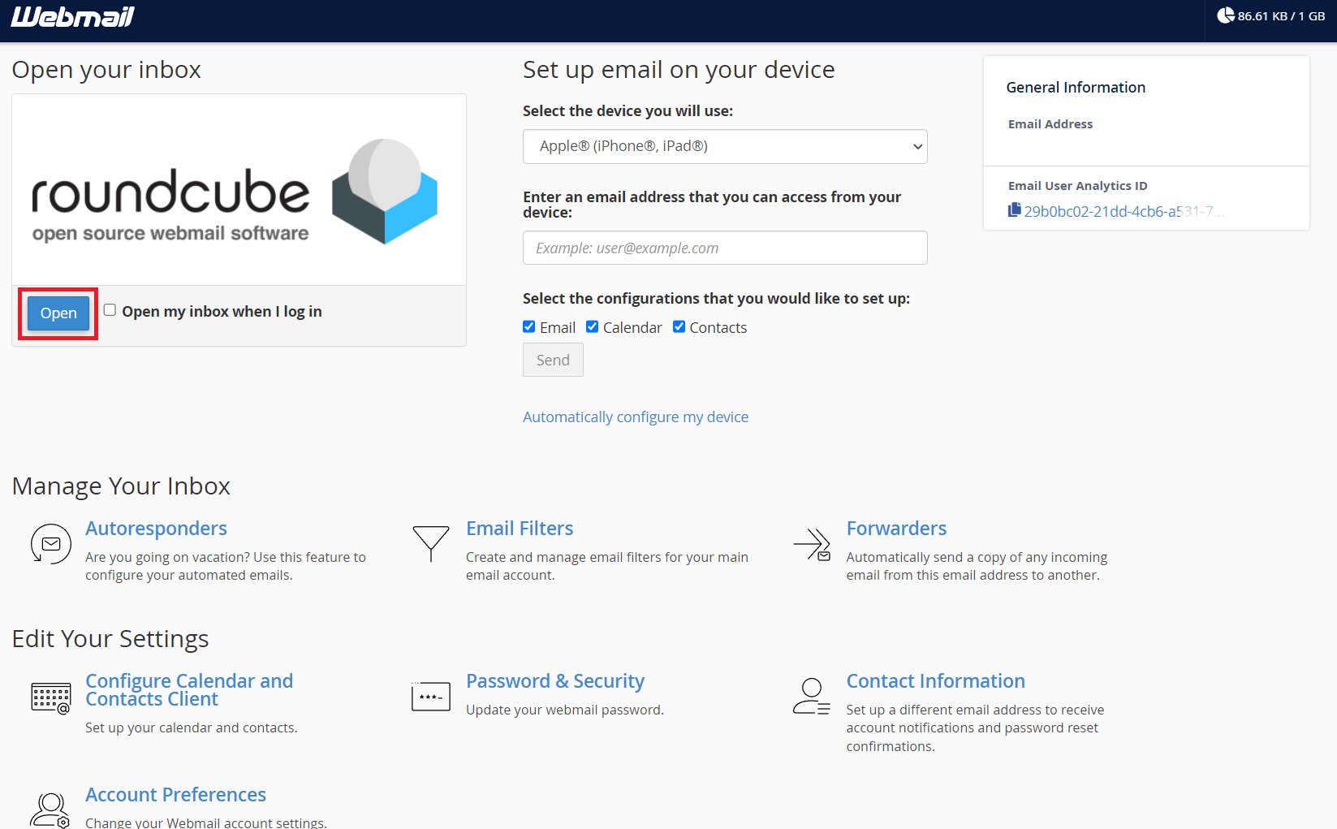
Task: Click the Edit Your Settings heading
Action: [x=110, y=639]
